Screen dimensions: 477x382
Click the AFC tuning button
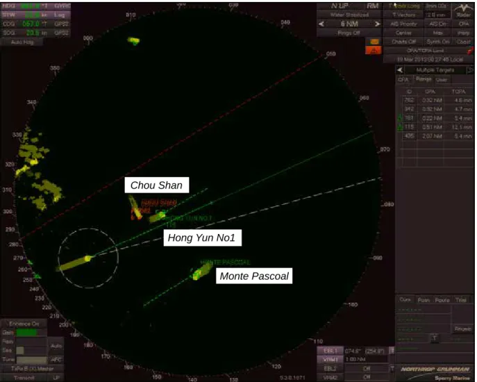[x=56, y=360]
